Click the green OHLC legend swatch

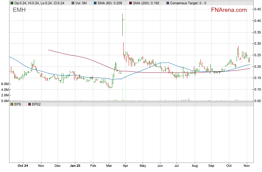point(12,3)
